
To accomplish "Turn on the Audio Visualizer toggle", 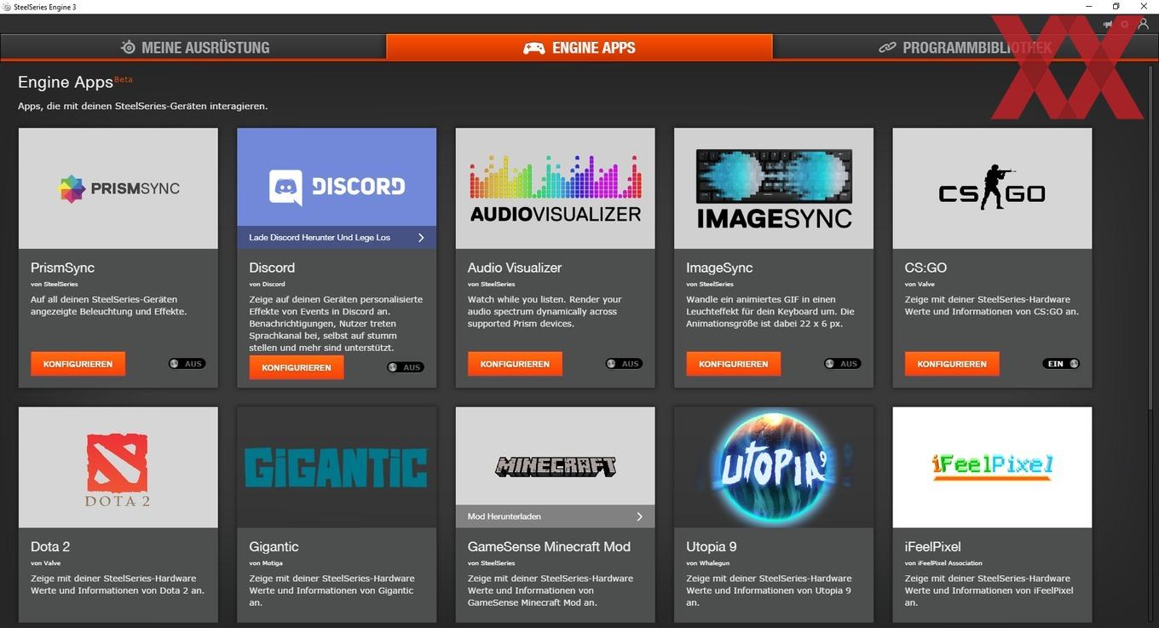I will coord(624,364).
